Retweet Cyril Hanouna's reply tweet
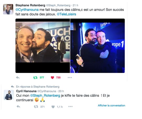The image size is (142, 119). 36,107
